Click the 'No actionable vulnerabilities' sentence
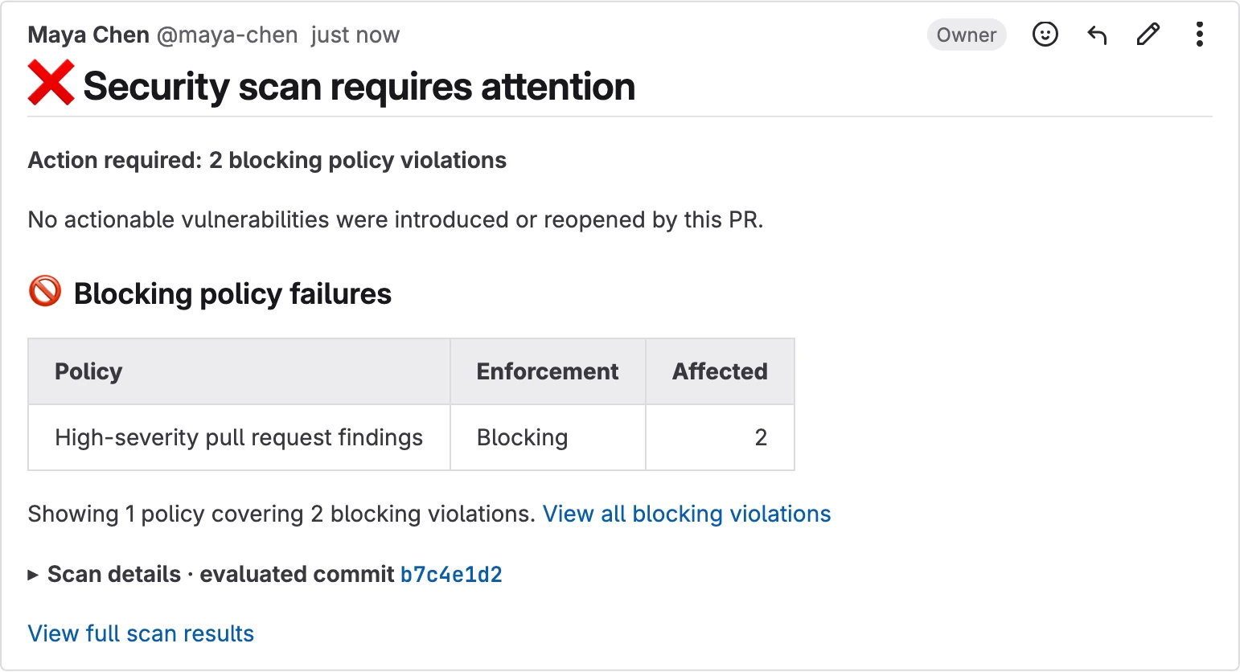Screen dimensions: 1240x672 tap(396, 219)
